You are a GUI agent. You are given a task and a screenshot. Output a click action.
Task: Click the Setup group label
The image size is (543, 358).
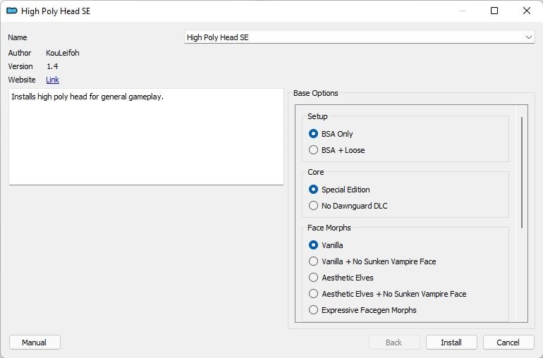tap(317, 116)
